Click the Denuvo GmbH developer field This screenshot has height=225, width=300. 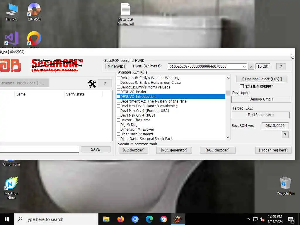coord(261,99)
